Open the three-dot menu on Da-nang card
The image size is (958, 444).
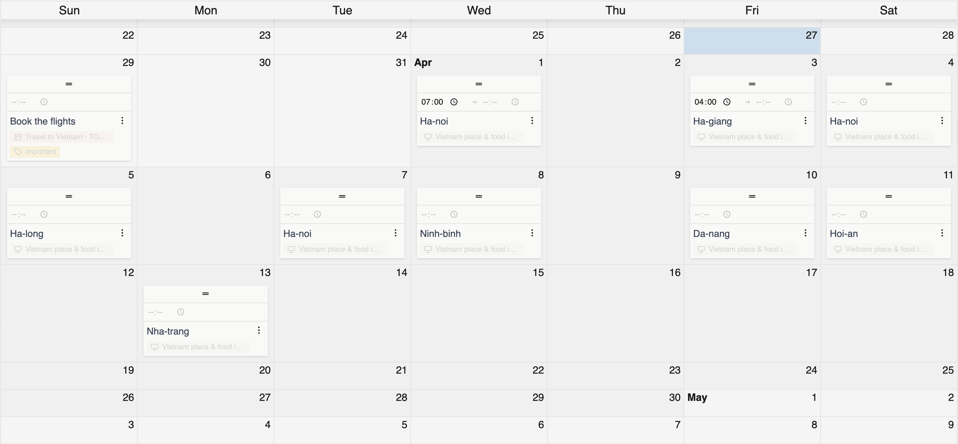(806, 233)
